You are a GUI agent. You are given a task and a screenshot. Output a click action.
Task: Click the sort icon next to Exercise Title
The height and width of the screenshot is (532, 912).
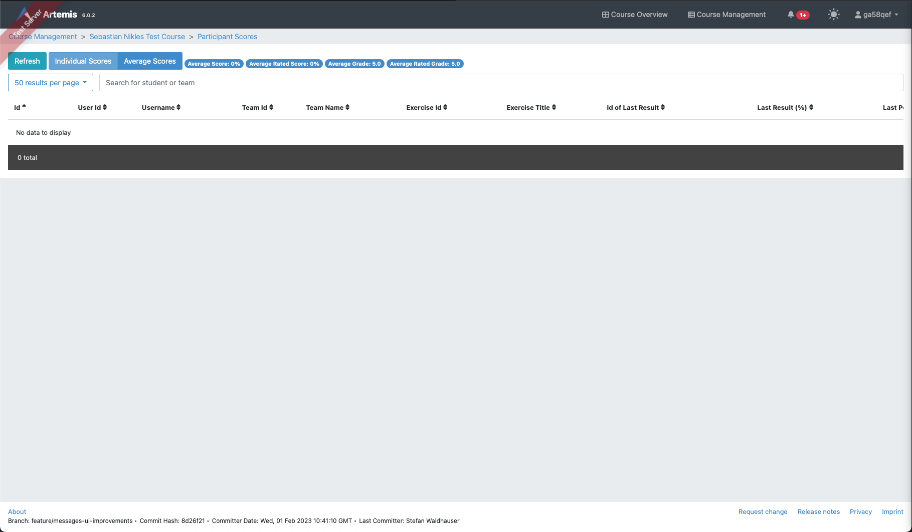pyautogui.click(x=553, y=107)
